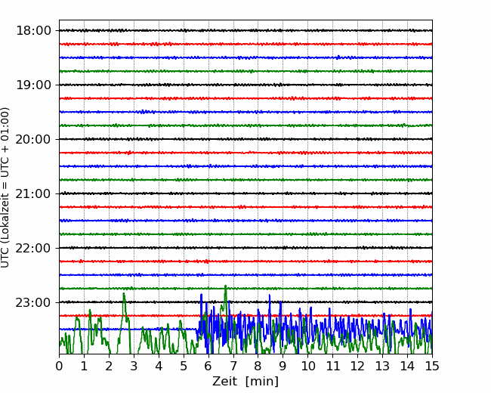Click x-axis tick label 0
Image resolution: width=491 pixels, height=393 pixels.
[59, 366]
